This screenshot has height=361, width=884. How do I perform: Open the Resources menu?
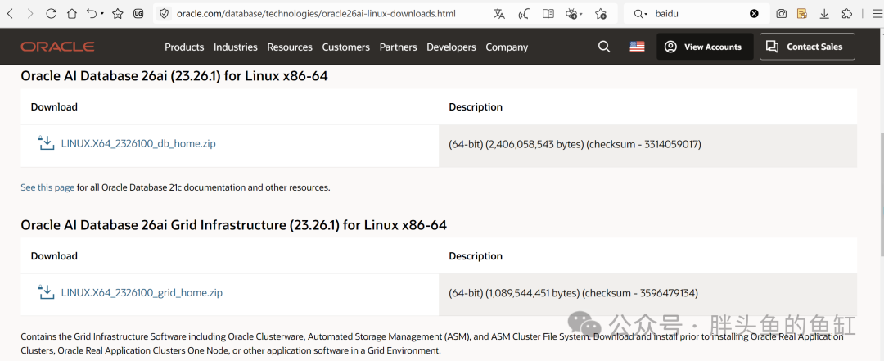pyautogui.click(x=290, y=47)
